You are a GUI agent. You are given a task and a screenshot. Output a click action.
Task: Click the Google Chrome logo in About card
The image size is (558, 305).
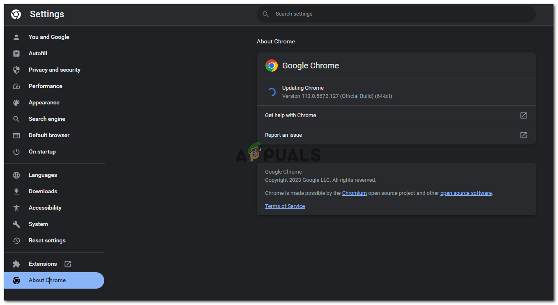(x=272, y=66)
